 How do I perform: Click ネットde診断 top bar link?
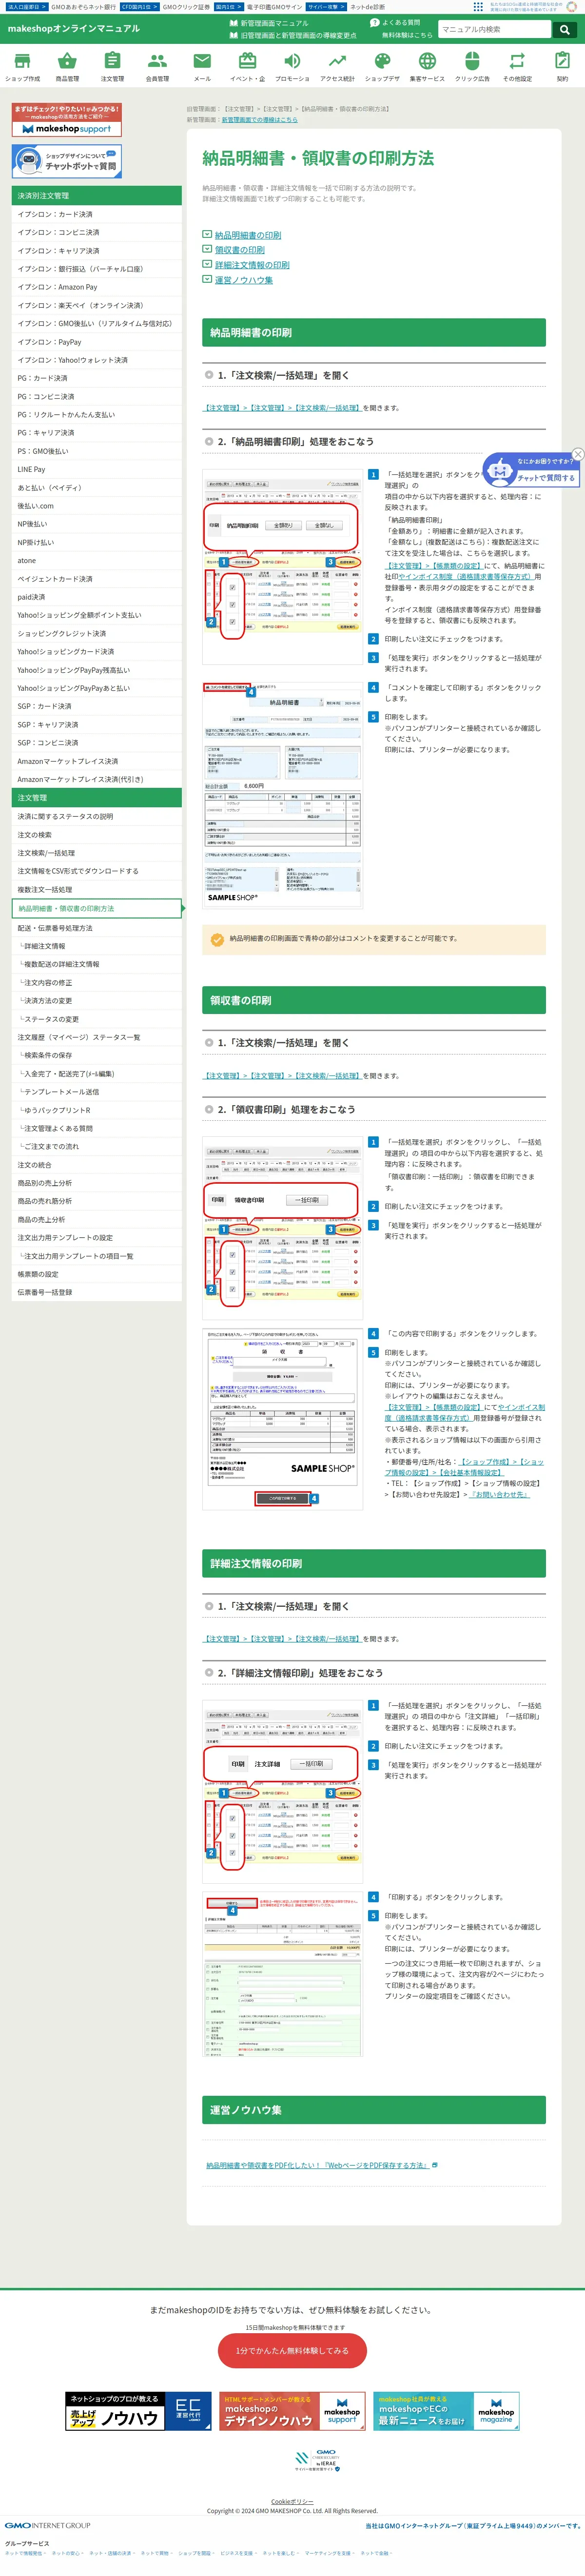tap(367, 6)
